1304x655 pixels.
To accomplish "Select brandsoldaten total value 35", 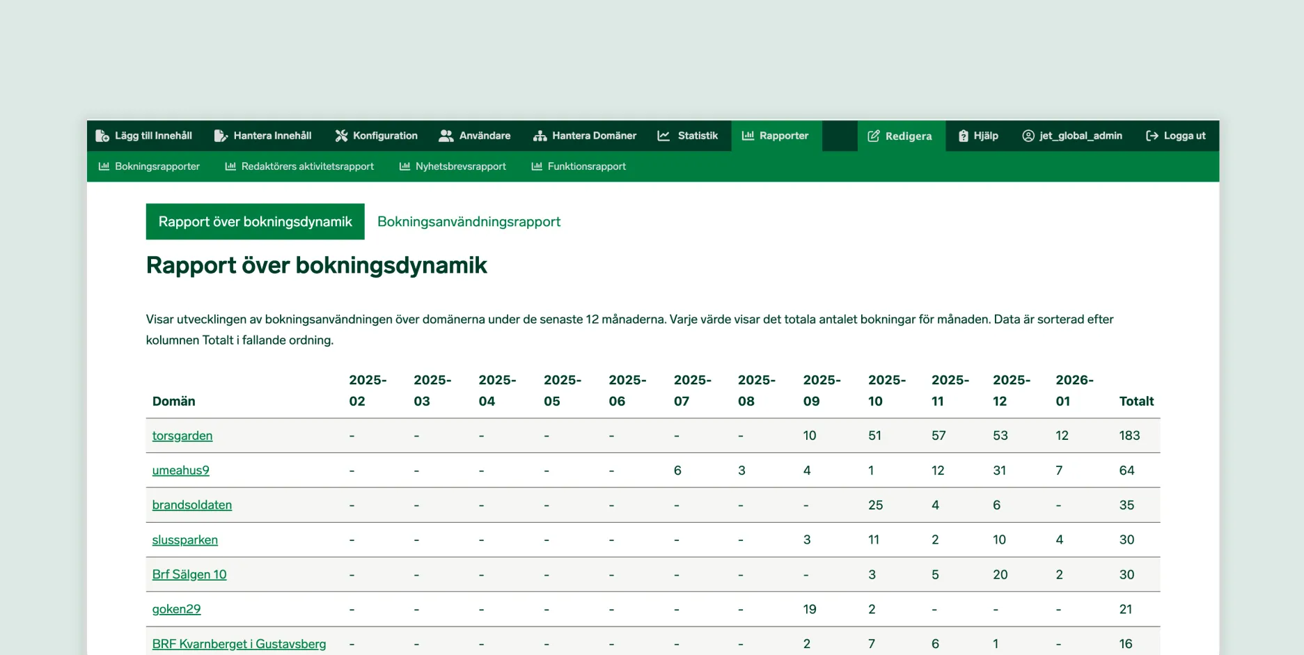I will pos(1126,505).
